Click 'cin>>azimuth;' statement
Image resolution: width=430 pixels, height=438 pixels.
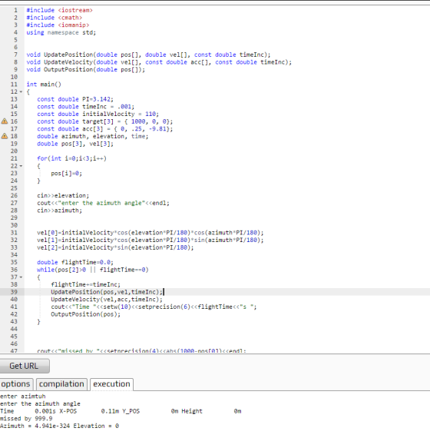pyautogui.click(x=60, y=211)
